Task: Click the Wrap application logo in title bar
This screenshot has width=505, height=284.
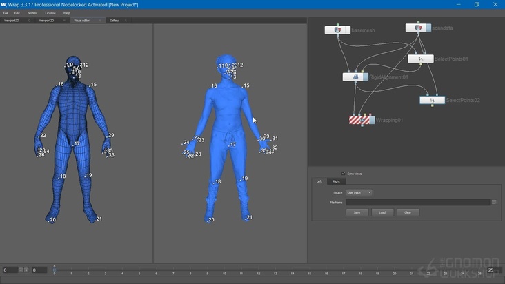Action: point(3,4)
